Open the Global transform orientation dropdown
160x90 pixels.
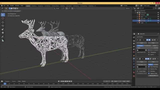[x=57, y=8]
